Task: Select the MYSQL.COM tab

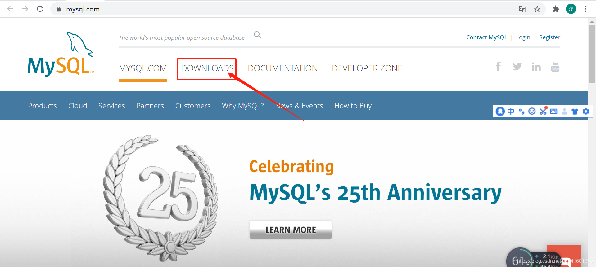Action: click(143, 68)
